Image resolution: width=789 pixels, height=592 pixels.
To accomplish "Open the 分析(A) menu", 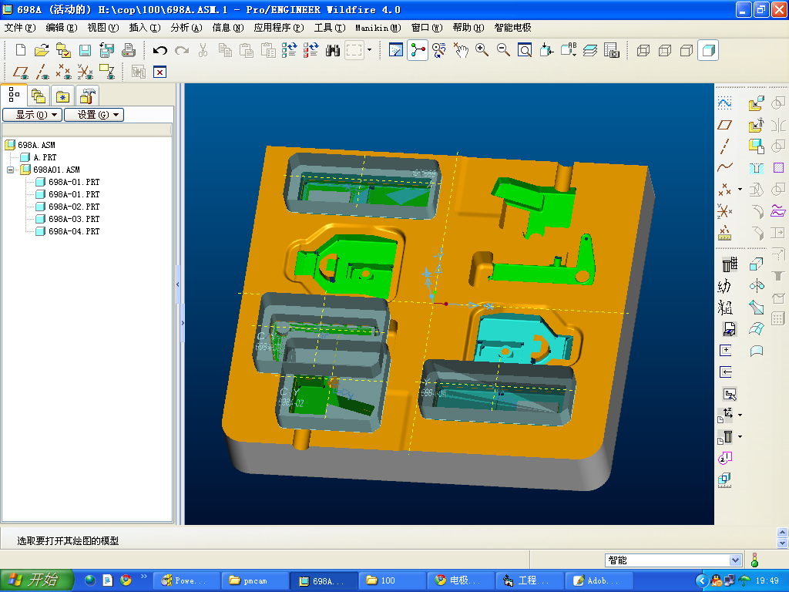I will point(186,28).
